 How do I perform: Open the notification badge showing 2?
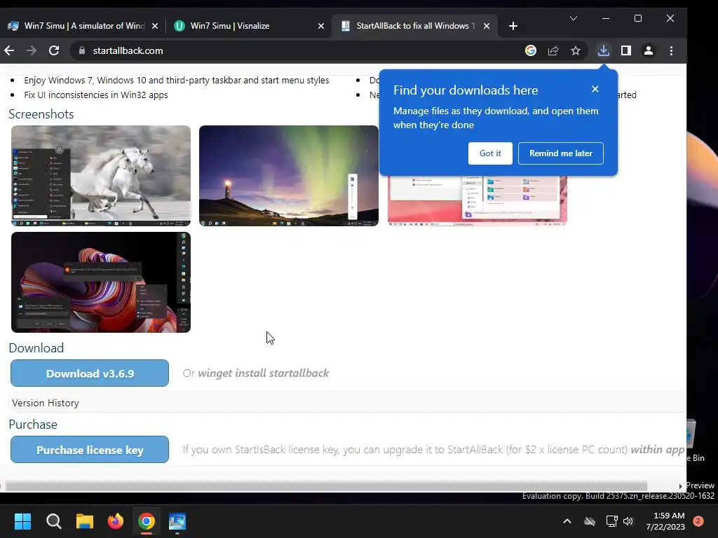[698, 521]
